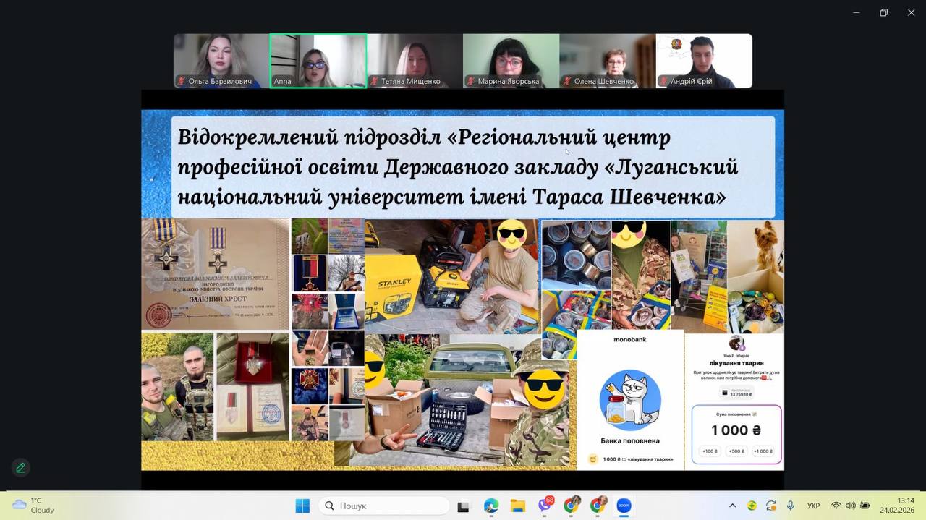
Task: Click the +500 ₴ amount button
Action: tap(736, 451)
